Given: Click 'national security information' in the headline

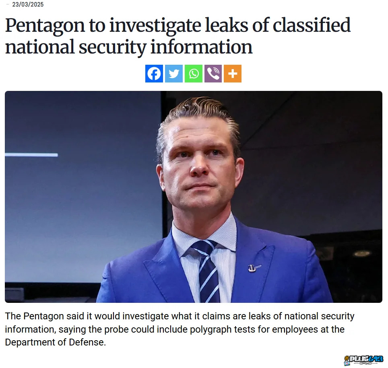Looking at the screenshot, I should (x=129, y=47).
